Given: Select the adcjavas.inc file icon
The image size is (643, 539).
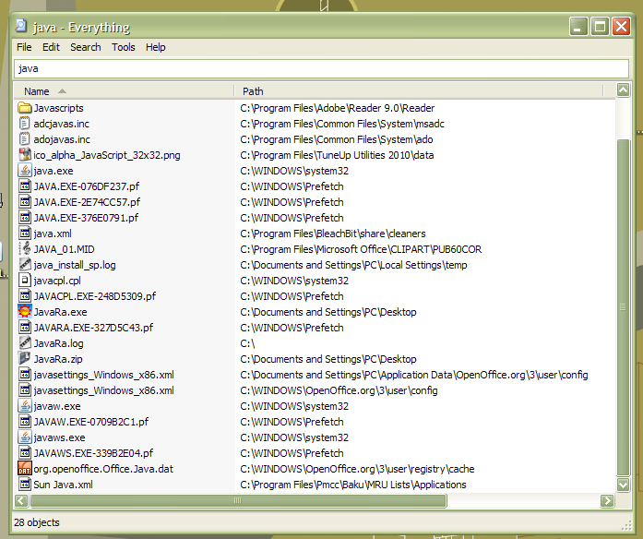Looking at the screenshot, I should pos(25,124).
